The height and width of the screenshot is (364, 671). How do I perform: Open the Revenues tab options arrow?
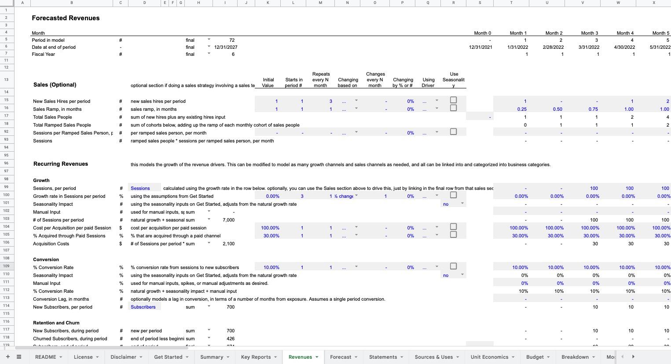click(318, 357)
